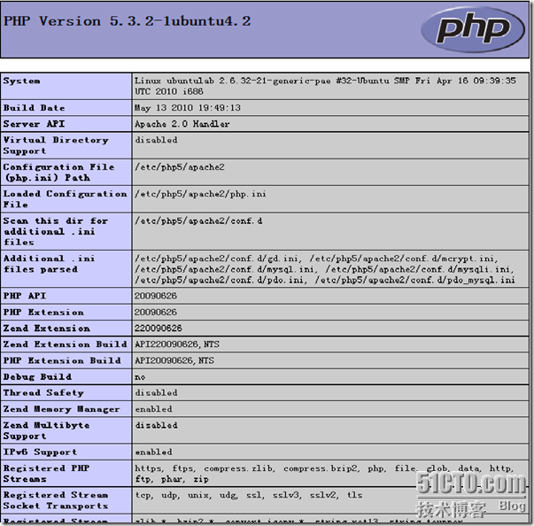Select API20090626,NTS value
The width and height of the screenshot is (534, 526).
coord(174,360)
